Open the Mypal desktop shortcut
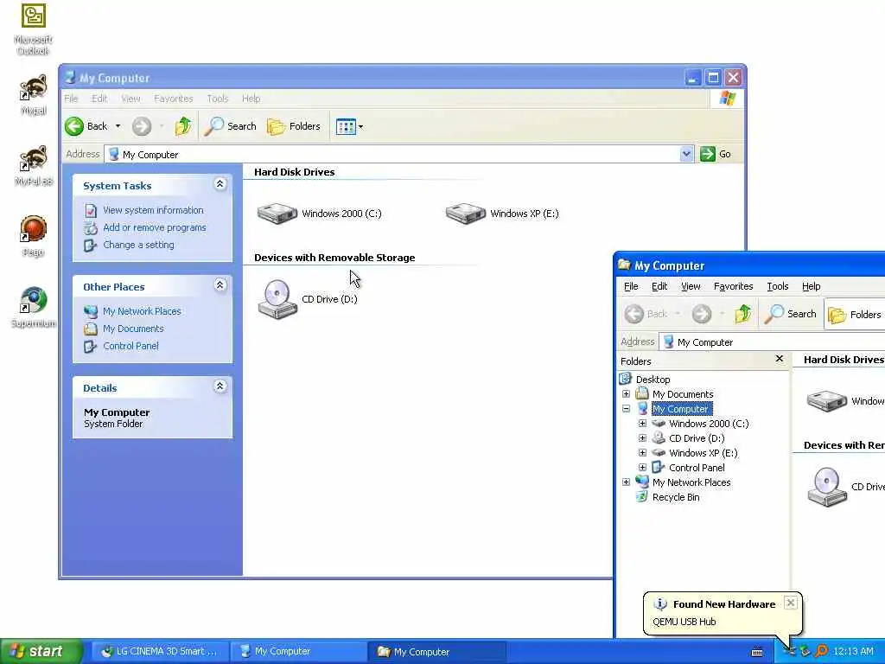The width and height of the screenshot is (885, 664). click(34, 94)
